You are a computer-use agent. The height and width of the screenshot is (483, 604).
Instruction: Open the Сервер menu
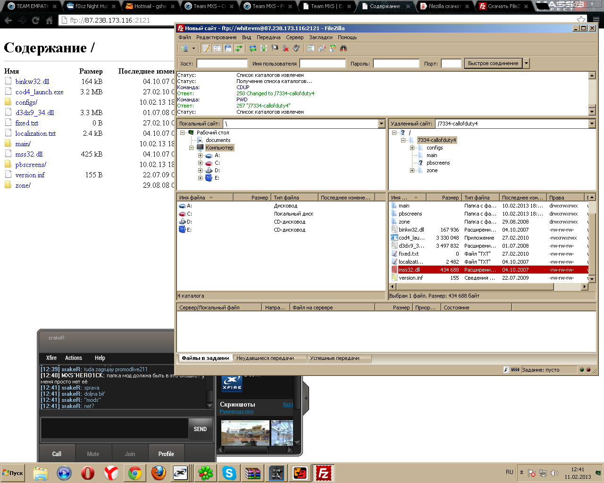pyautogui.click(x=295, y=37)
